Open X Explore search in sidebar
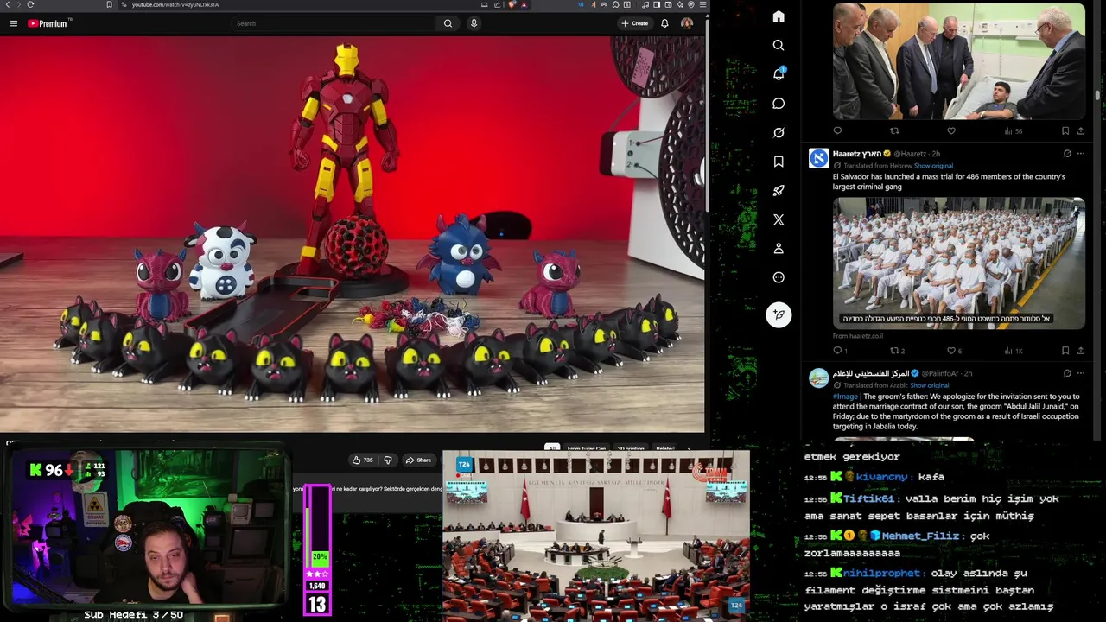1106x622 pixels. click(779, 45)
